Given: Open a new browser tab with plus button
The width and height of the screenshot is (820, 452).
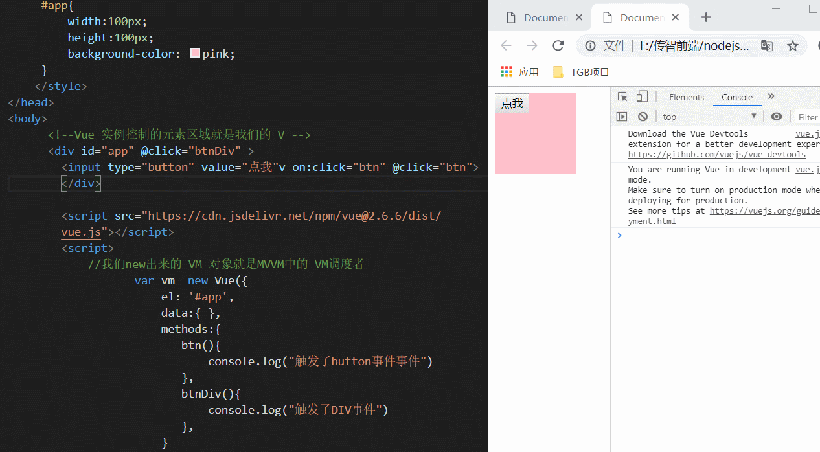Looking at the screenshot, I should tap(706, 17).
